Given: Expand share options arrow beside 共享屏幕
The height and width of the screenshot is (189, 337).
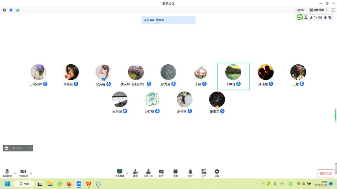Looking at the screenshot, I should [x=127, y=173].
